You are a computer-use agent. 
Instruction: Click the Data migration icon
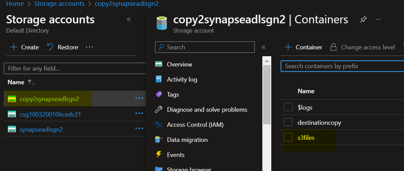(159, 140)
